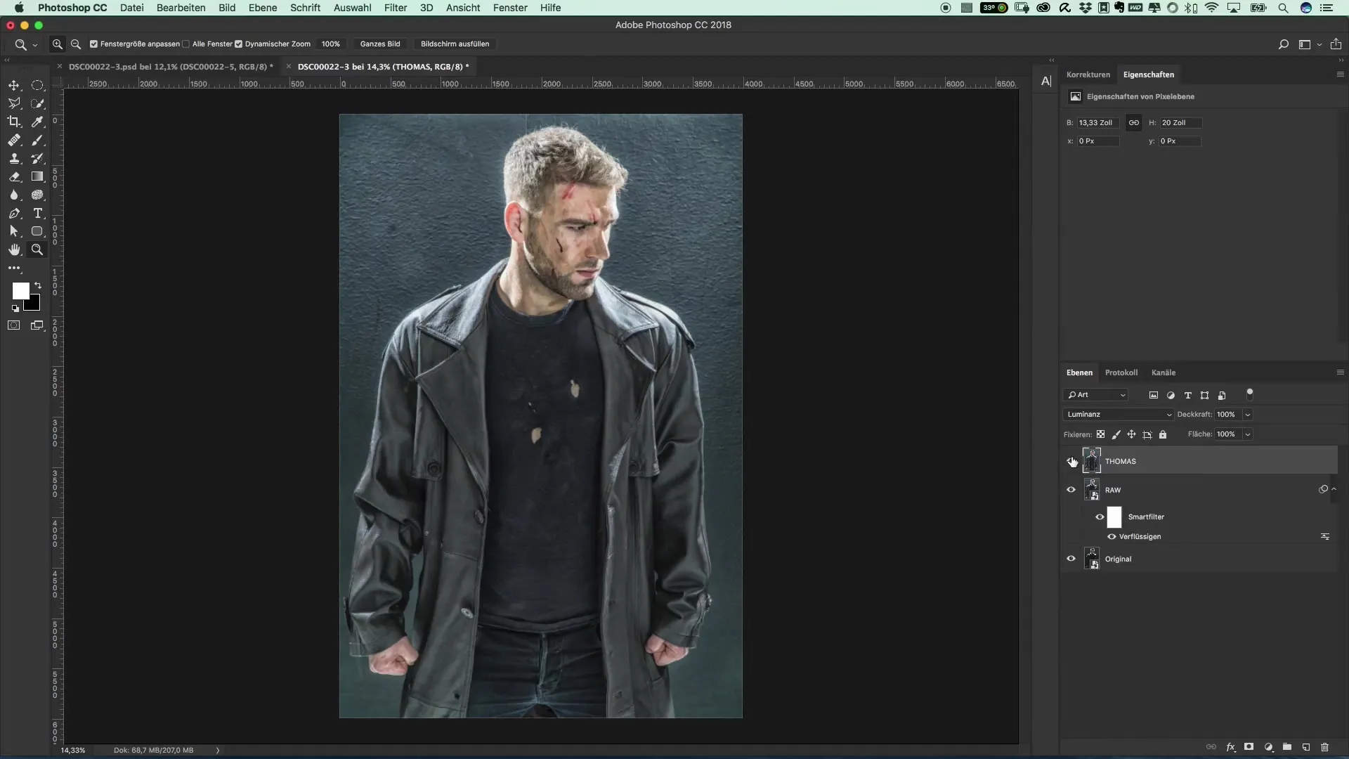Open the Eigenschaften panel options menu

(x=1340, y=74)
